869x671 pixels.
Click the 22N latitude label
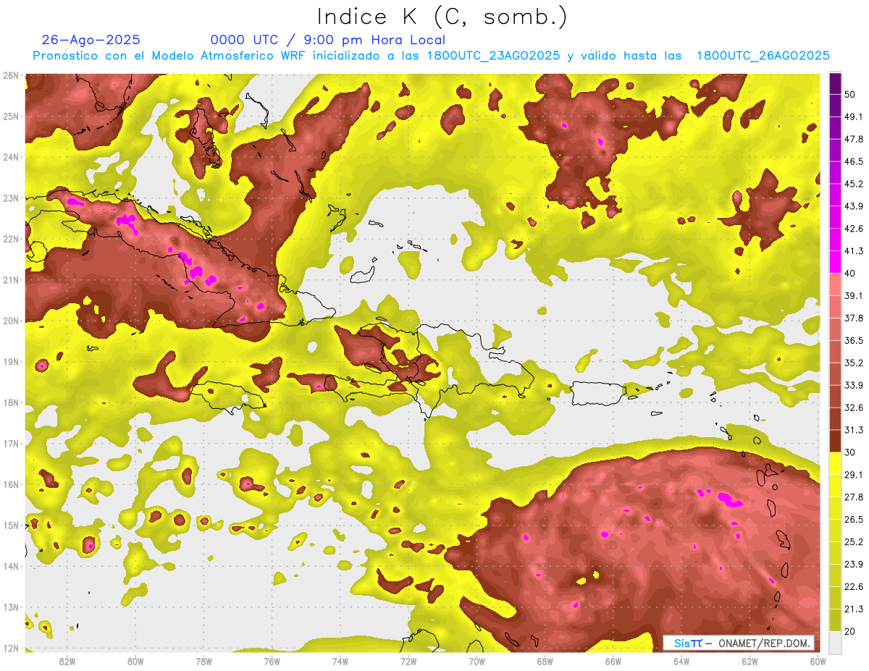coord(10,239)
